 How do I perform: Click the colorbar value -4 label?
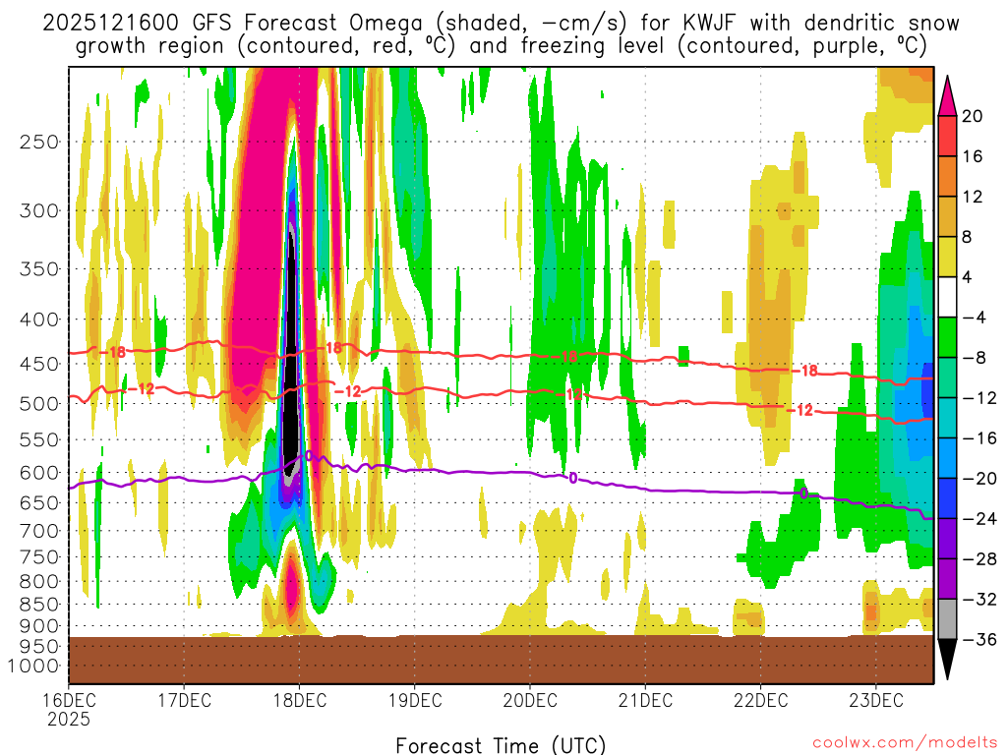pyautogui.click(x=974, y=318)
